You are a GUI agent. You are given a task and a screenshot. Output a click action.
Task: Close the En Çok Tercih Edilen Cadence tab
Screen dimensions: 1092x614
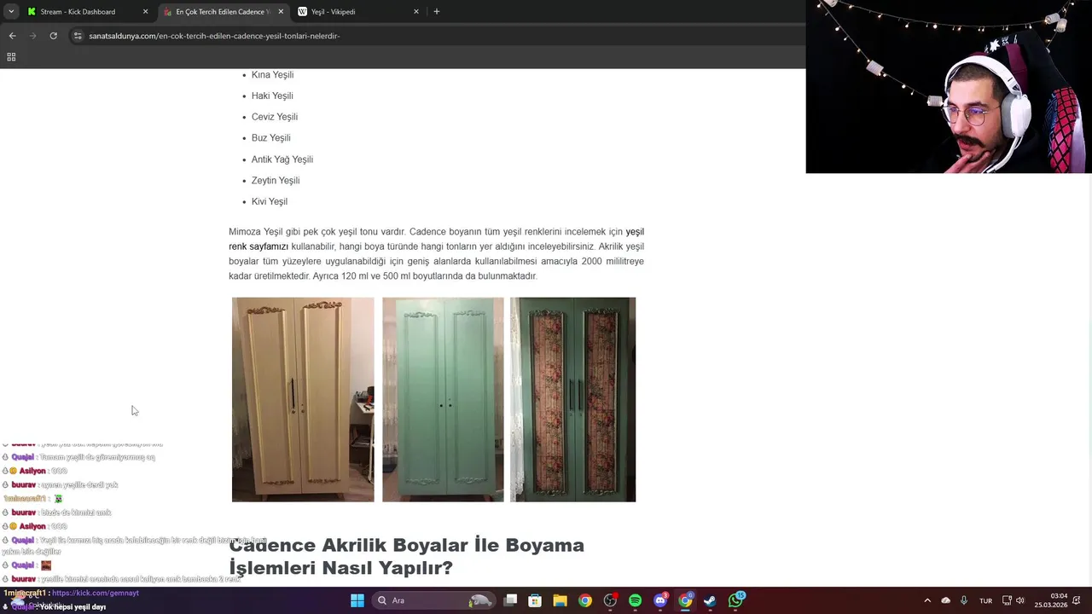(x=281, y=12)
